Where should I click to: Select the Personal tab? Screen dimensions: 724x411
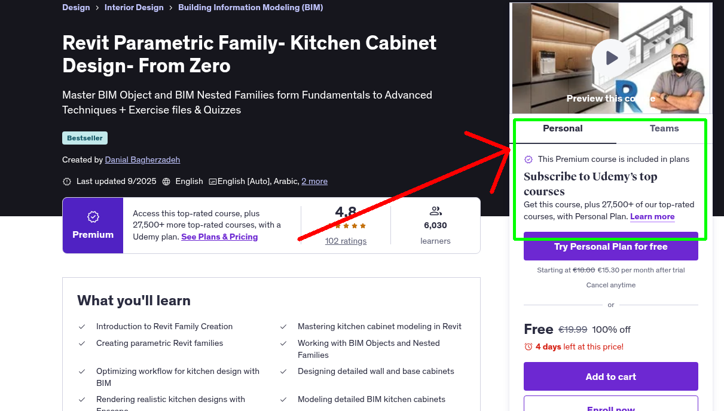[x=563, y=128]
